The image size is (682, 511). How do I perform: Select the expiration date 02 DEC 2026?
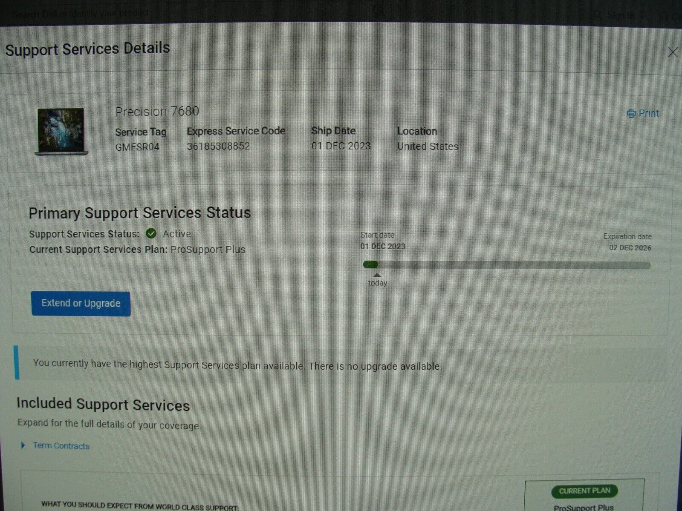pyautogui.click(x=630, y=248)
